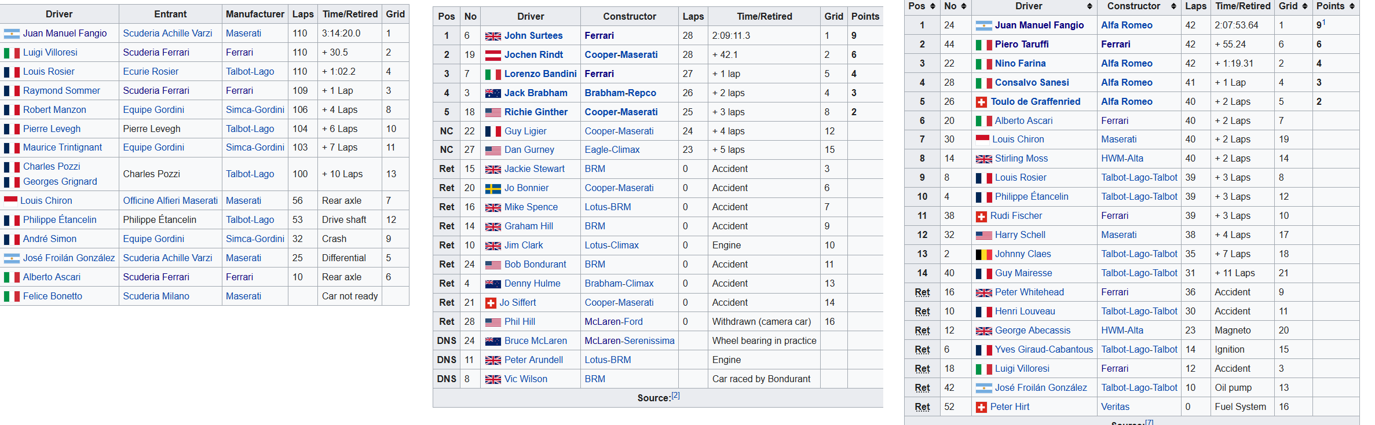This screenshot has height=425, width=1375.
Task: Click the Australian flag beside Jack Brabham
Action: point(493,93)
